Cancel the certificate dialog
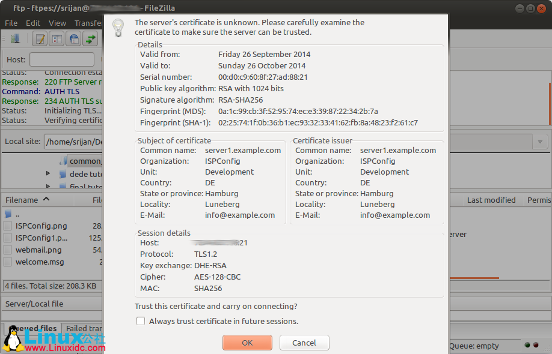552x354 pixels. point(304,342)
